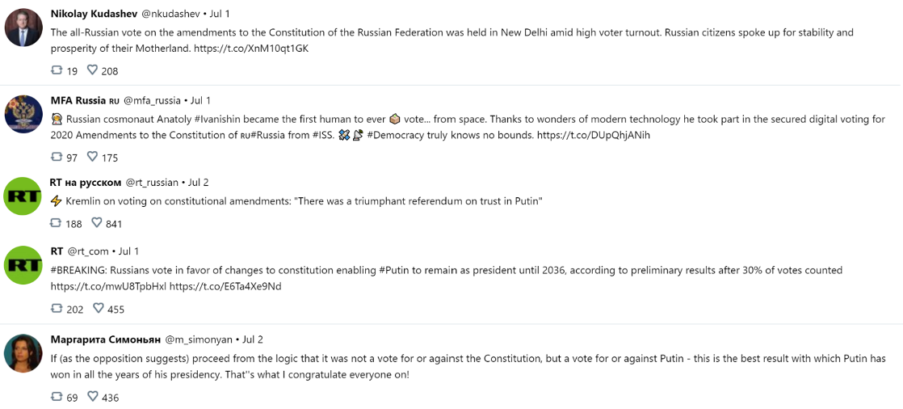Open Маргарита Симоньян's profile picture
The image size is (903, 409).
(23, 353)
